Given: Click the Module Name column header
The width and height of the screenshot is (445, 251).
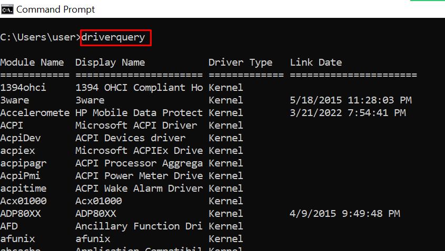Looking at the screenshot, I should (32, 62).
